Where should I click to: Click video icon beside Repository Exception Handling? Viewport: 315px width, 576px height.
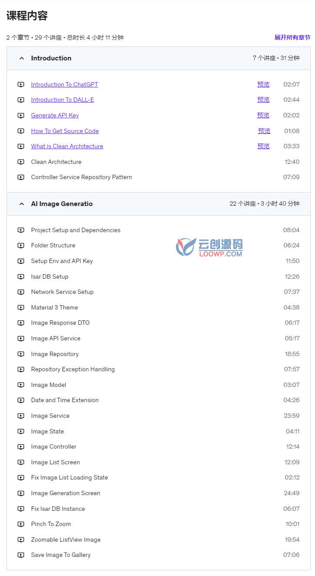coord(21,370)
